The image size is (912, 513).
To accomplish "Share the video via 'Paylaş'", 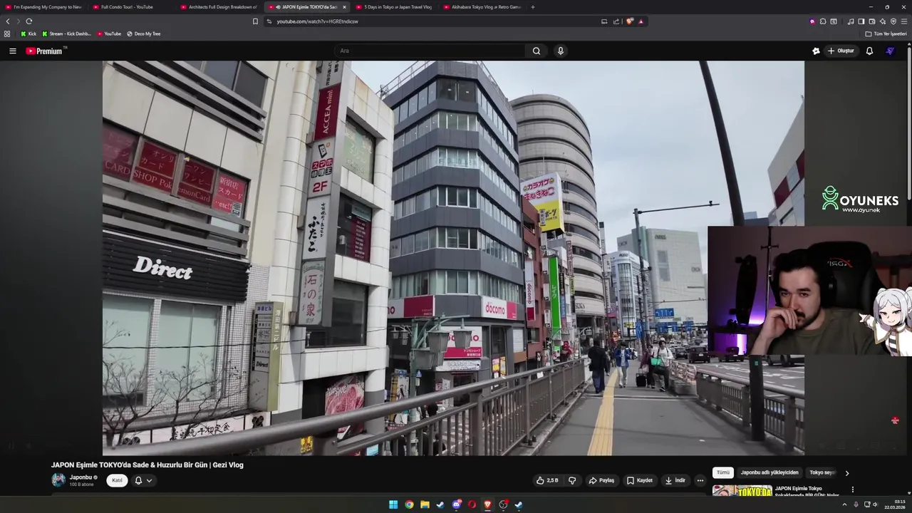I will pyautogui.click(x=601, y=480).
